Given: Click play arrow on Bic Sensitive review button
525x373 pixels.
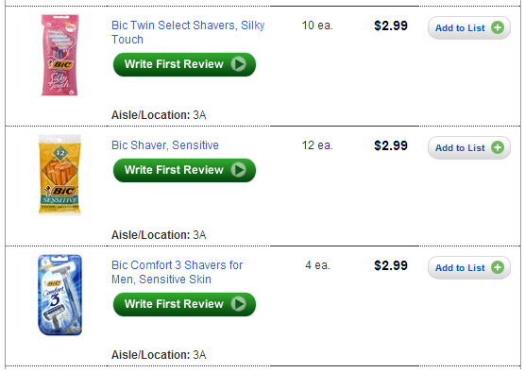Looking at the screenshot, I should point(238,170).
